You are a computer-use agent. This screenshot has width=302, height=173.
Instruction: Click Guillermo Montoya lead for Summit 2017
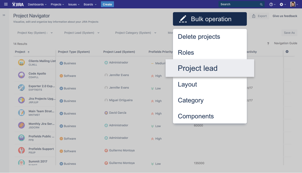pos(119,163)
